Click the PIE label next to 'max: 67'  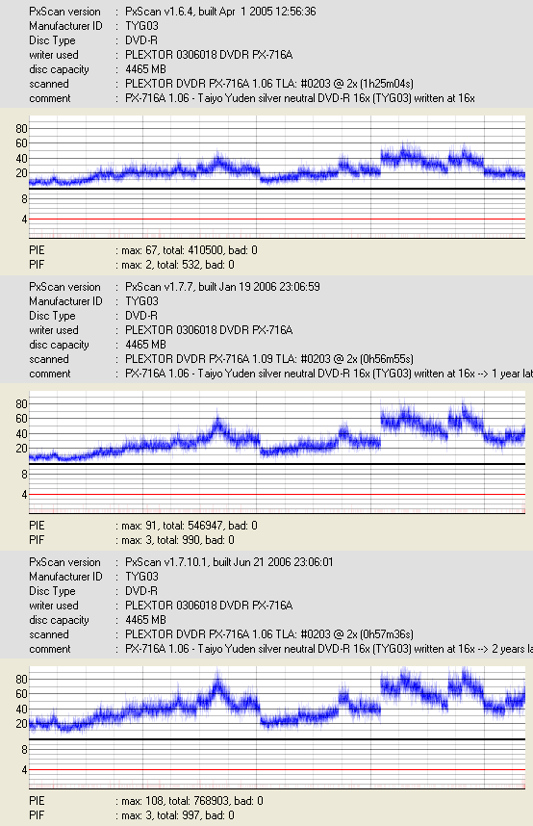click(37, 250)
